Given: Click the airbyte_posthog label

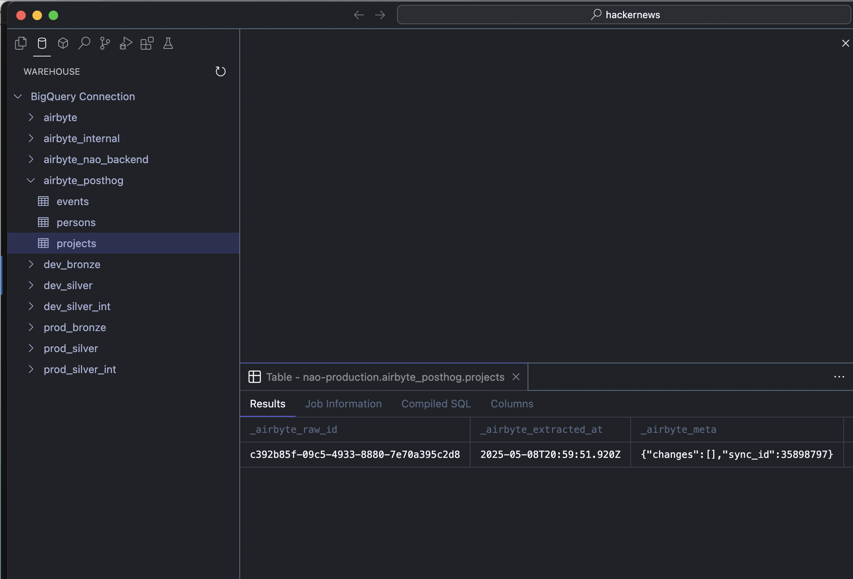Looking at the screenshot, I should click(x=84, y=180).
